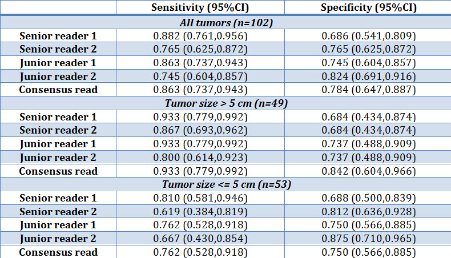Select the "Tumor size <= 5 cm (n=53)" heading

(225, 184)
